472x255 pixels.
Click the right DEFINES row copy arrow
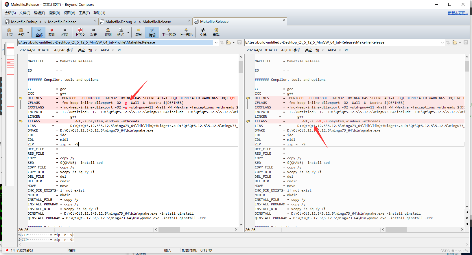click(248, 98)
